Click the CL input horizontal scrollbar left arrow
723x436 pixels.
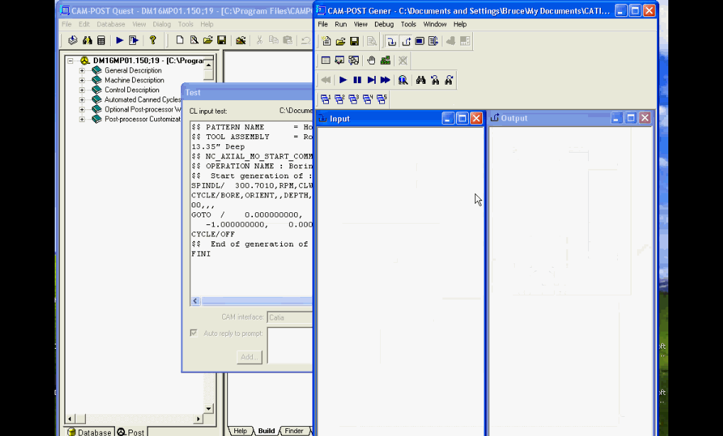click(x=195, y=301)
